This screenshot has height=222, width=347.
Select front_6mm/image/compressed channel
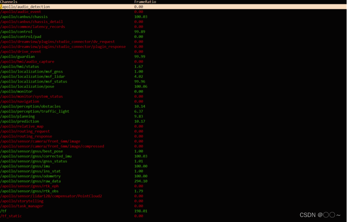[52, 146]
